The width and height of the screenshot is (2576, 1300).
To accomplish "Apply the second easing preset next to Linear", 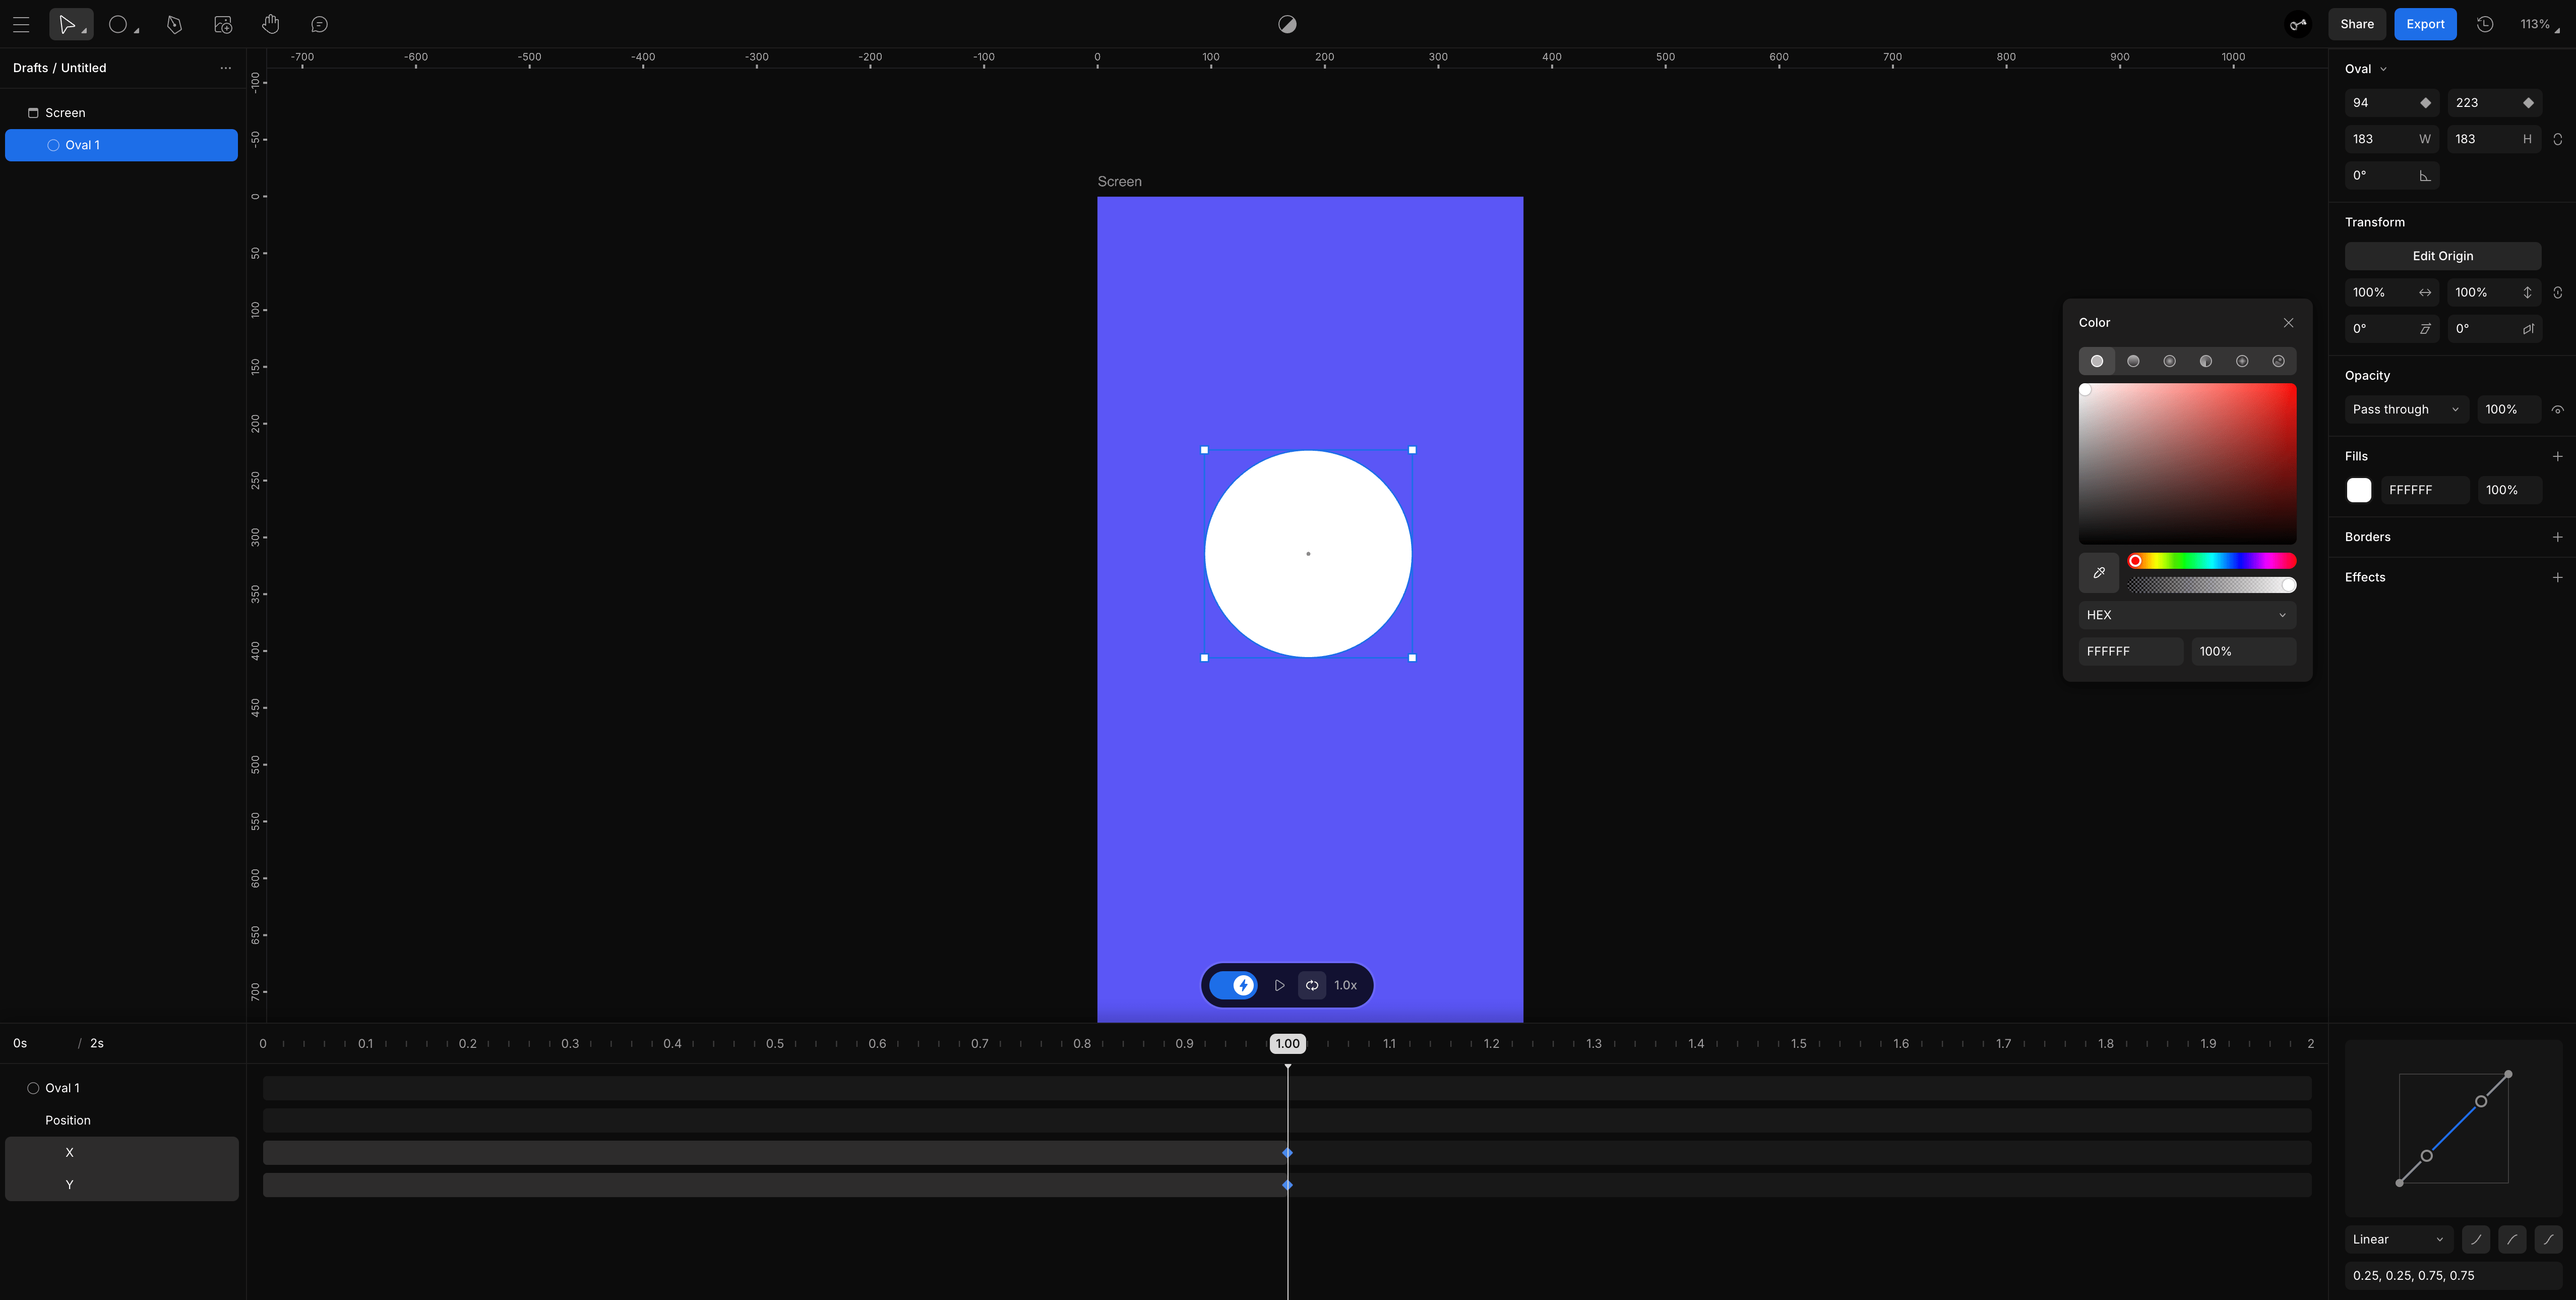I will [2512, 1239].
